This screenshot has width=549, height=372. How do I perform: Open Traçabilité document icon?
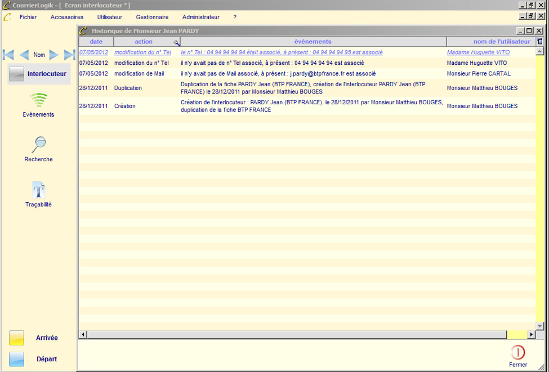pos(38,190)
